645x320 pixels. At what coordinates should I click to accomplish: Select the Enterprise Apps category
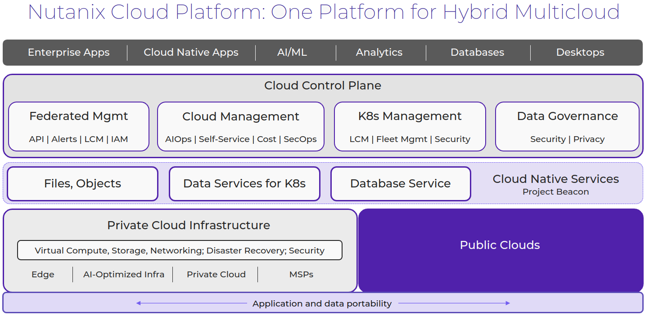[x=68, y=53]
